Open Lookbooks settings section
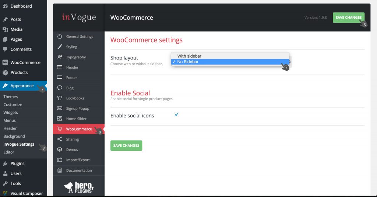Image resolution: width=377 pixels, height=197 pixels. pos(79,98)
